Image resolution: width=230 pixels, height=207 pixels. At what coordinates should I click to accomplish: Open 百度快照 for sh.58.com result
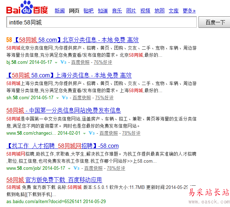point(82,98)
